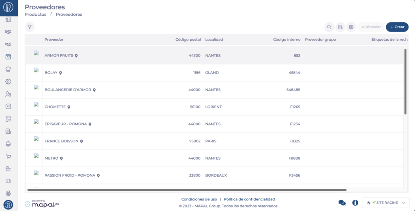
Task: Click postal code 75002 cell
Action: (x=195, y=141)
